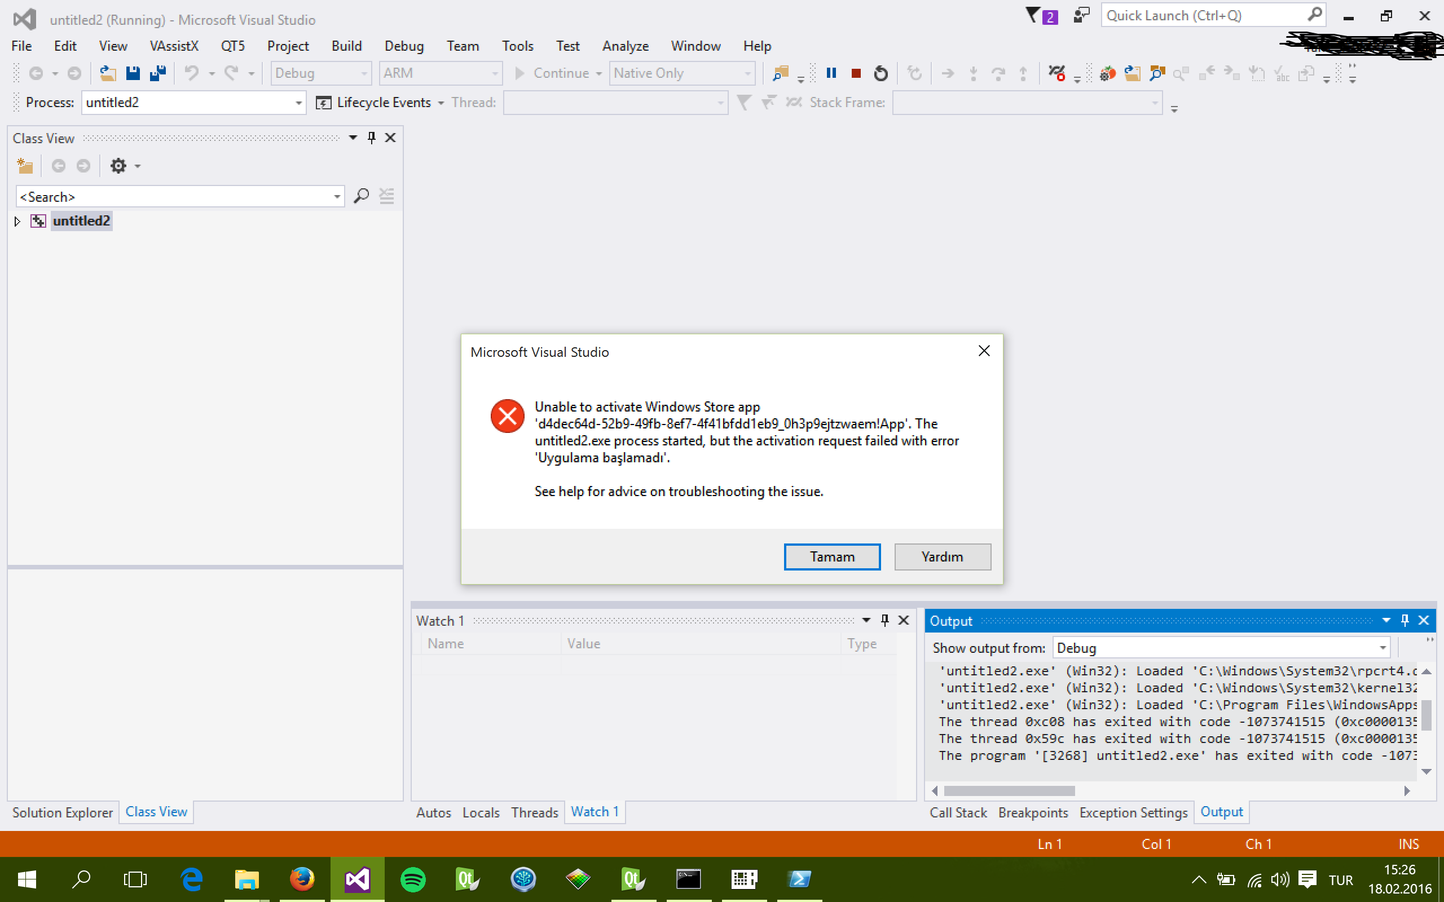The height and width of the screenshot is (902, 1444).
Task: Click the Undo icon
Action: coord(192,73)
